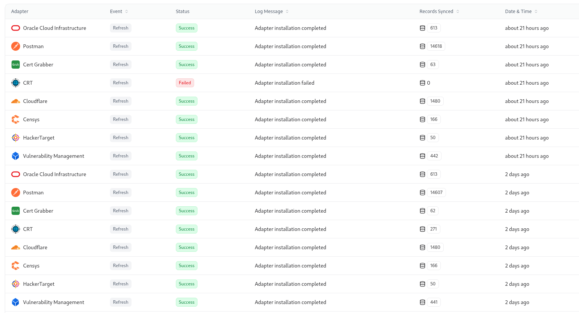Select the CRT name in the Failed row
The image size is (579, 313).
coord(28,83)
